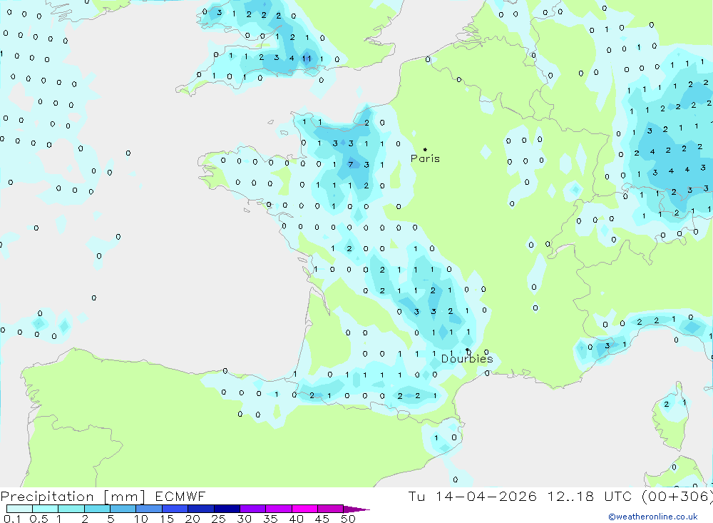Select the 30–35 mm purple legend swatch
This screenshot has height=523, width=713.
click(x=253, y=509)
